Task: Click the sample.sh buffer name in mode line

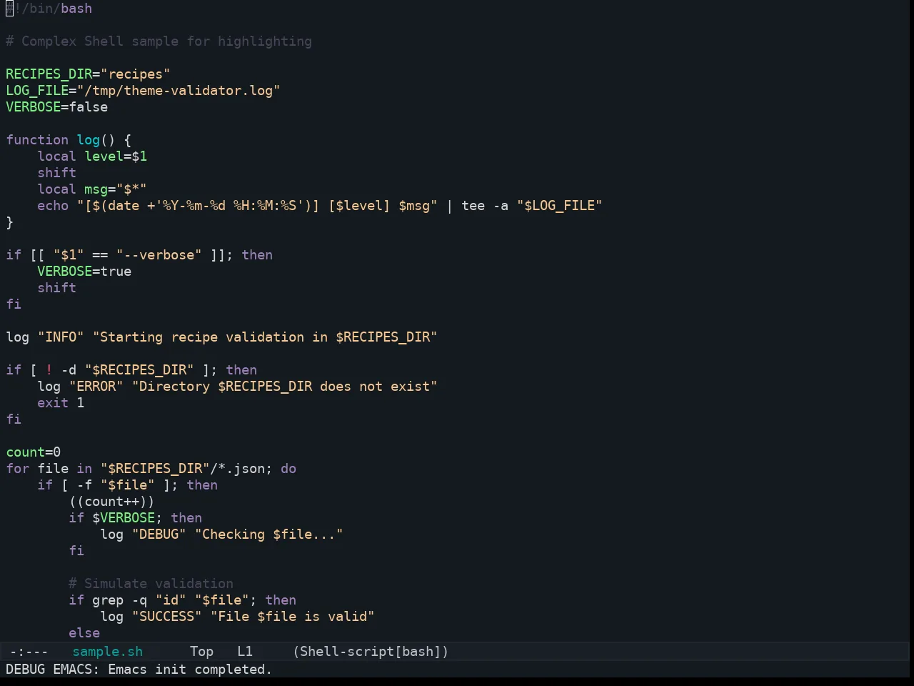Action: pos(108,652)
